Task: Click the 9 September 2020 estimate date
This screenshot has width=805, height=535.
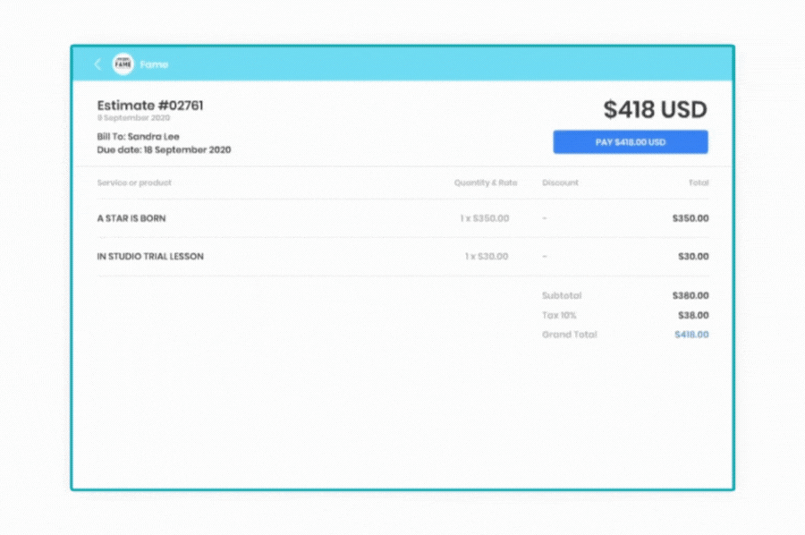Action: (134, 118)
